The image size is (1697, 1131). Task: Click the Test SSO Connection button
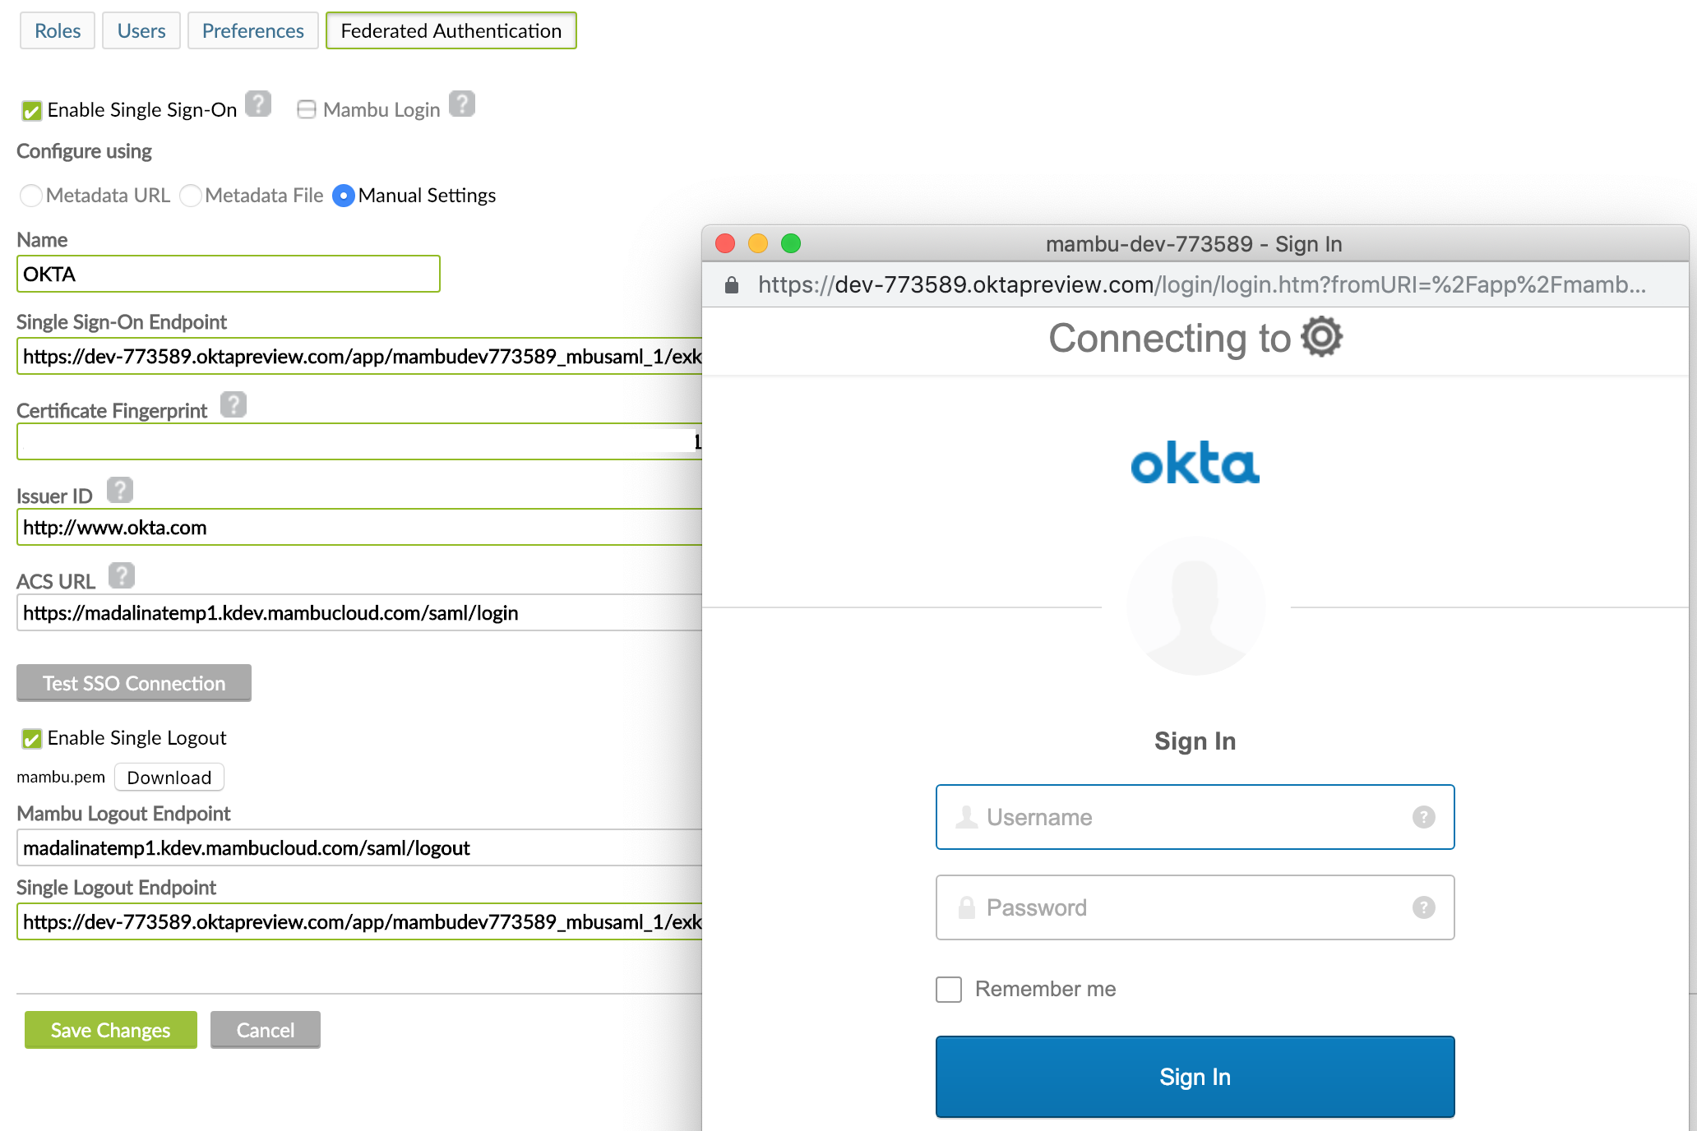click(133, 682)
